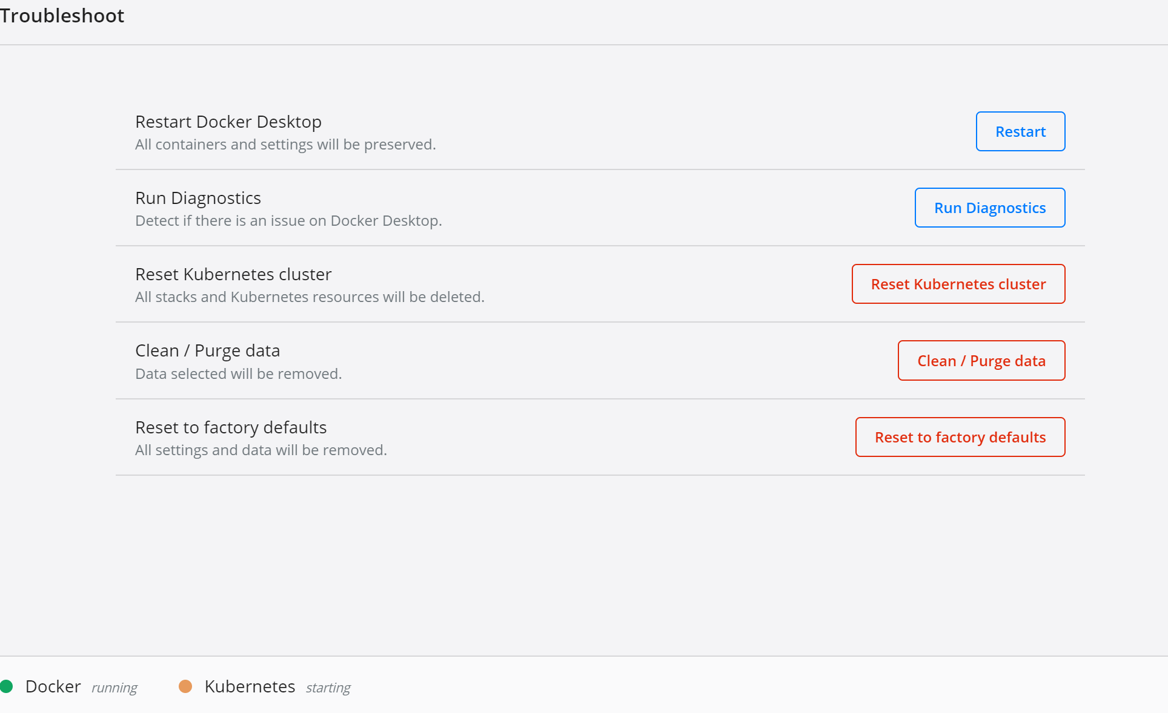Click the Kubernetes label in the status bar
Viewport: 1168px width, 713px height.
pos(250,686)
